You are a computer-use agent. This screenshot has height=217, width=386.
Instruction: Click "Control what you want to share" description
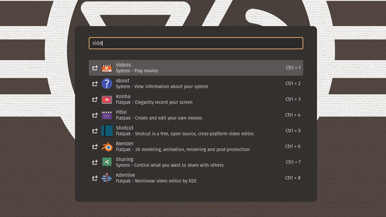coord(170,165)
